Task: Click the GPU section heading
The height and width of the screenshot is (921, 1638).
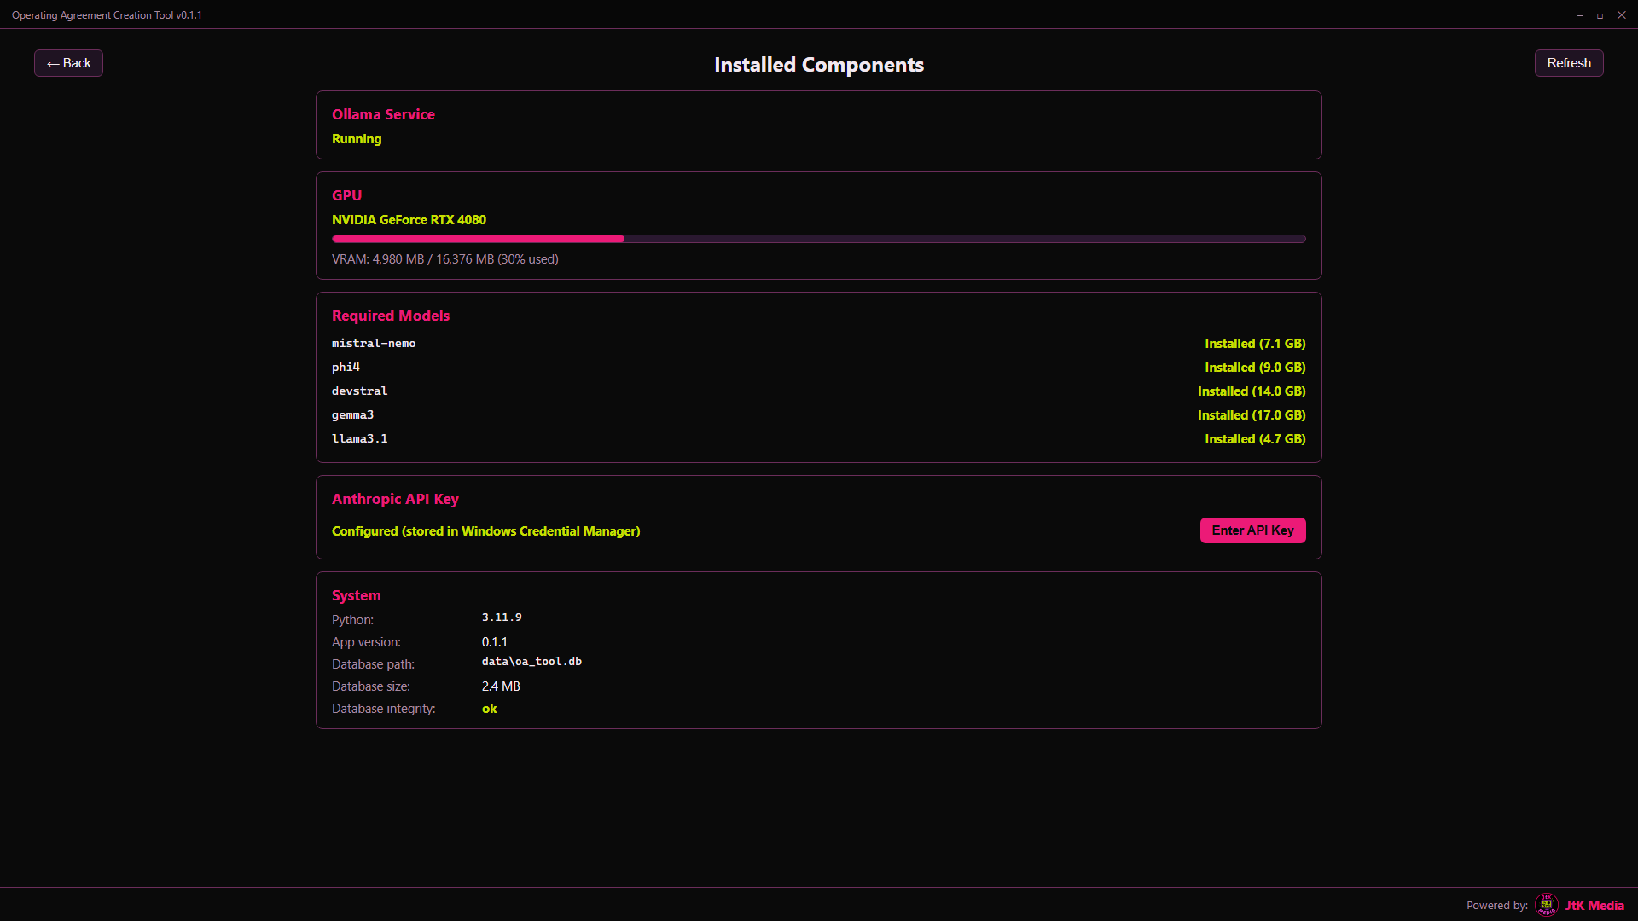Action: [x=347, y=195]
